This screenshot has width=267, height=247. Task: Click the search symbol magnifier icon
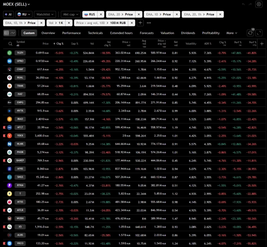point(10,44)
